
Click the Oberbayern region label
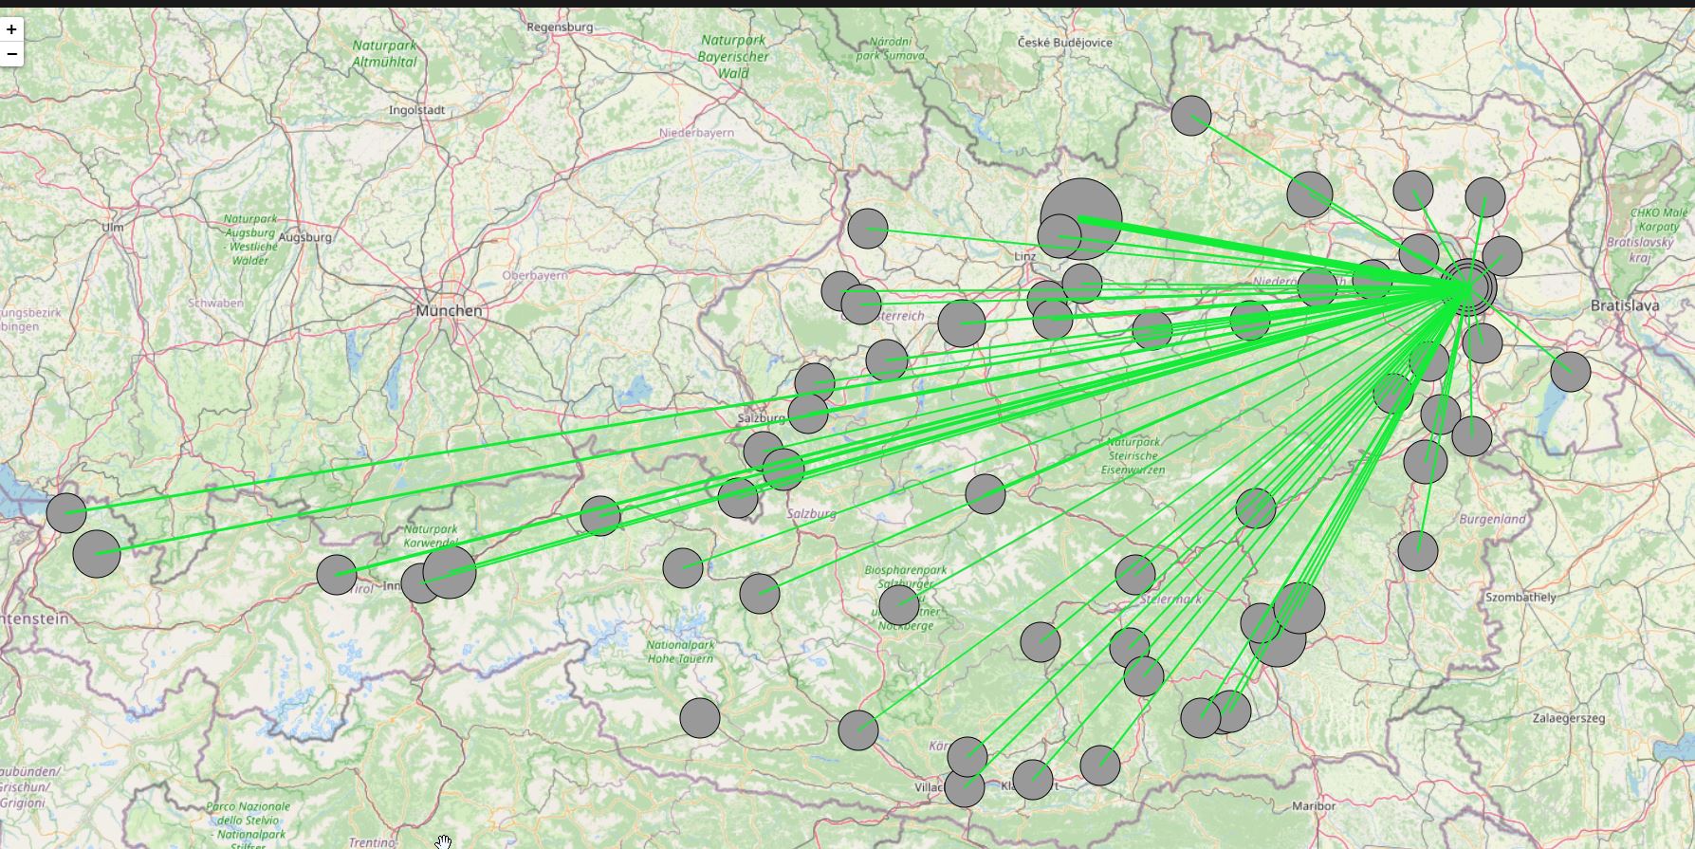535,275
